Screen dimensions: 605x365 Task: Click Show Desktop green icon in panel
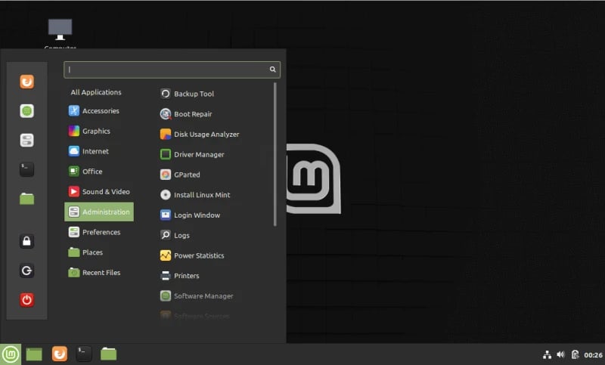pos(34,354)
